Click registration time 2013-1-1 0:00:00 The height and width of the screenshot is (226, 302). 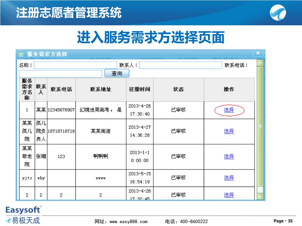point(140,157)
